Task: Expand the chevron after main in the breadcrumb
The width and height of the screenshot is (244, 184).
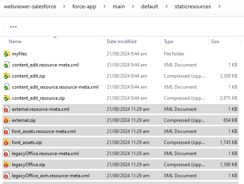Action: [133, 6]
